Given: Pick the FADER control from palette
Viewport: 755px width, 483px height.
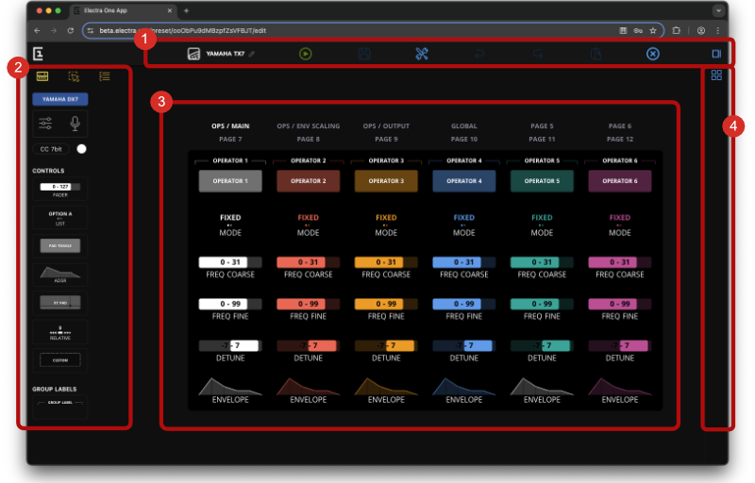Looking at the screenshot, I should [60, 190].
